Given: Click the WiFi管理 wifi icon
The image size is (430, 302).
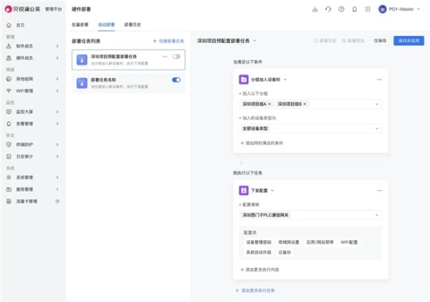Looking at the screenshot, I should [9, 91].
